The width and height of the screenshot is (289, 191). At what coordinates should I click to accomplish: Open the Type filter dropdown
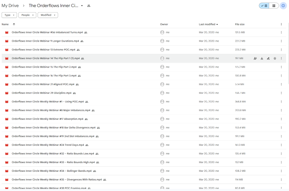9,15
